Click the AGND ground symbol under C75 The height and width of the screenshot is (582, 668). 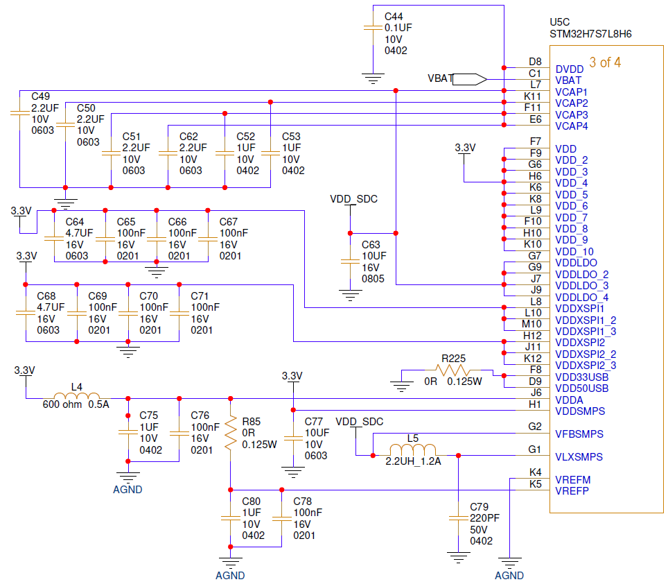pos(128,477)
